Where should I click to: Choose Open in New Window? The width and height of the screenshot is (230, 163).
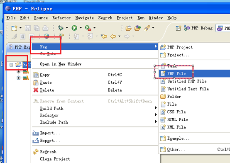pos(95,64)
